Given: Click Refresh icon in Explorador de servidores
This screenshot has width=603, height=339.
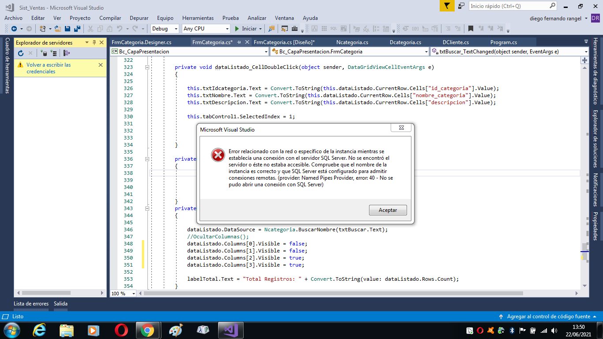Looking at the screenshot, I should click(21, 53).
